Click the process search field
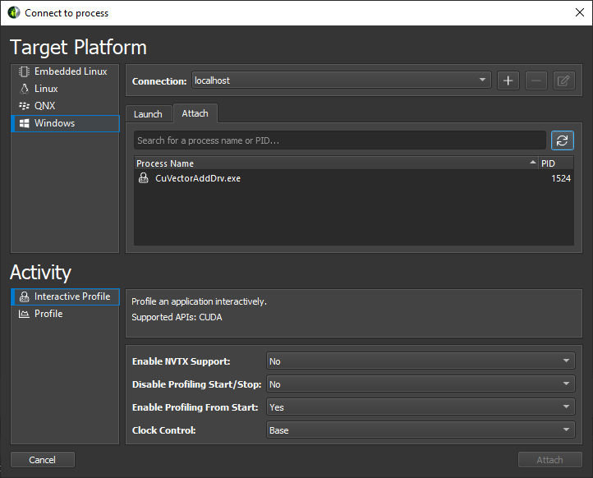This screenshot has height=478, width=593. [x=340, y=140]
